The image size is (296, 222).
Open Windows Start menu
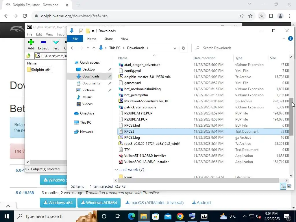pyautogui.click(x=7, y=216)
